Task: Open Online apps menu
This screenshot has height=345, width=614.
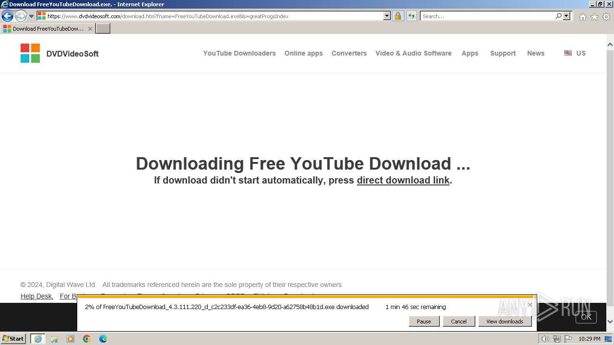Action: click(304, 53)
